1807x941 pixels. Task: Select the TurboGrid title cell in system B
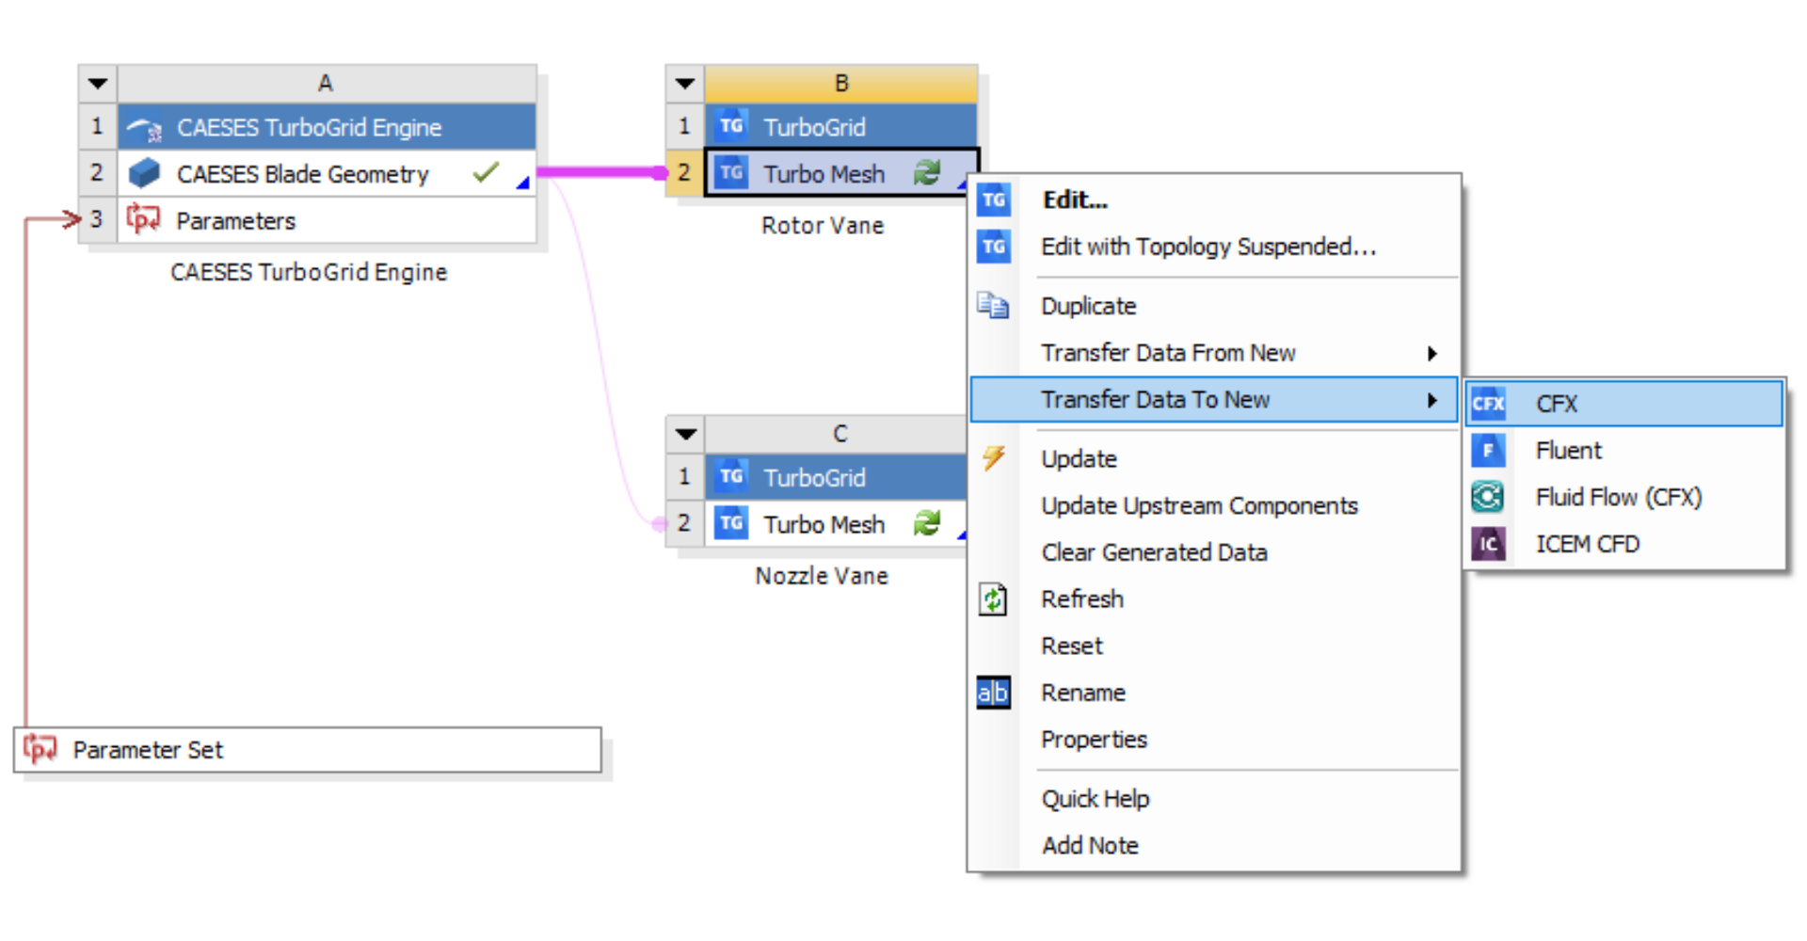841,127
